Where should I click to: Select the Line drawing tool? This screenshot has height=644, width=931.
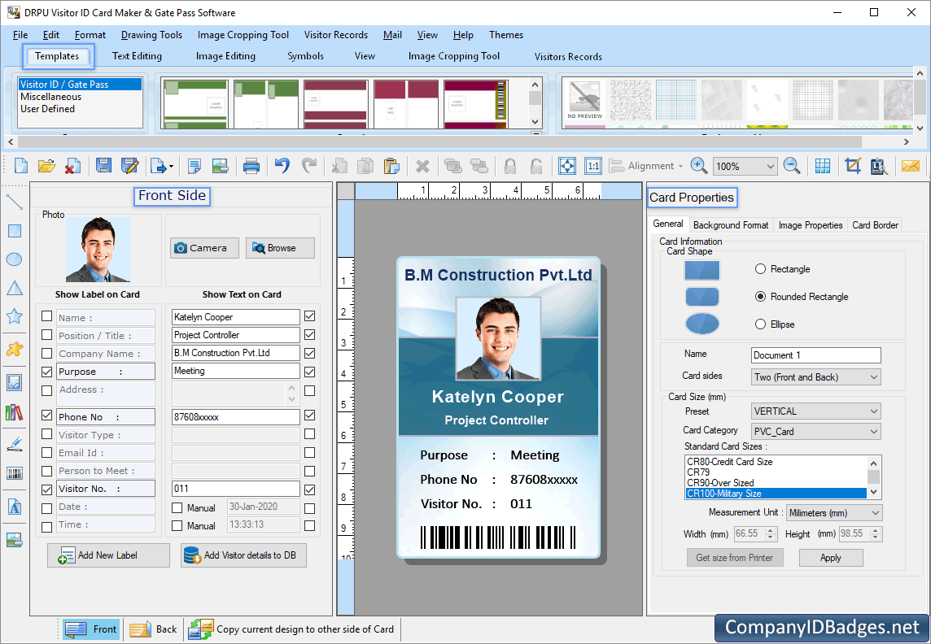(14, 202)
